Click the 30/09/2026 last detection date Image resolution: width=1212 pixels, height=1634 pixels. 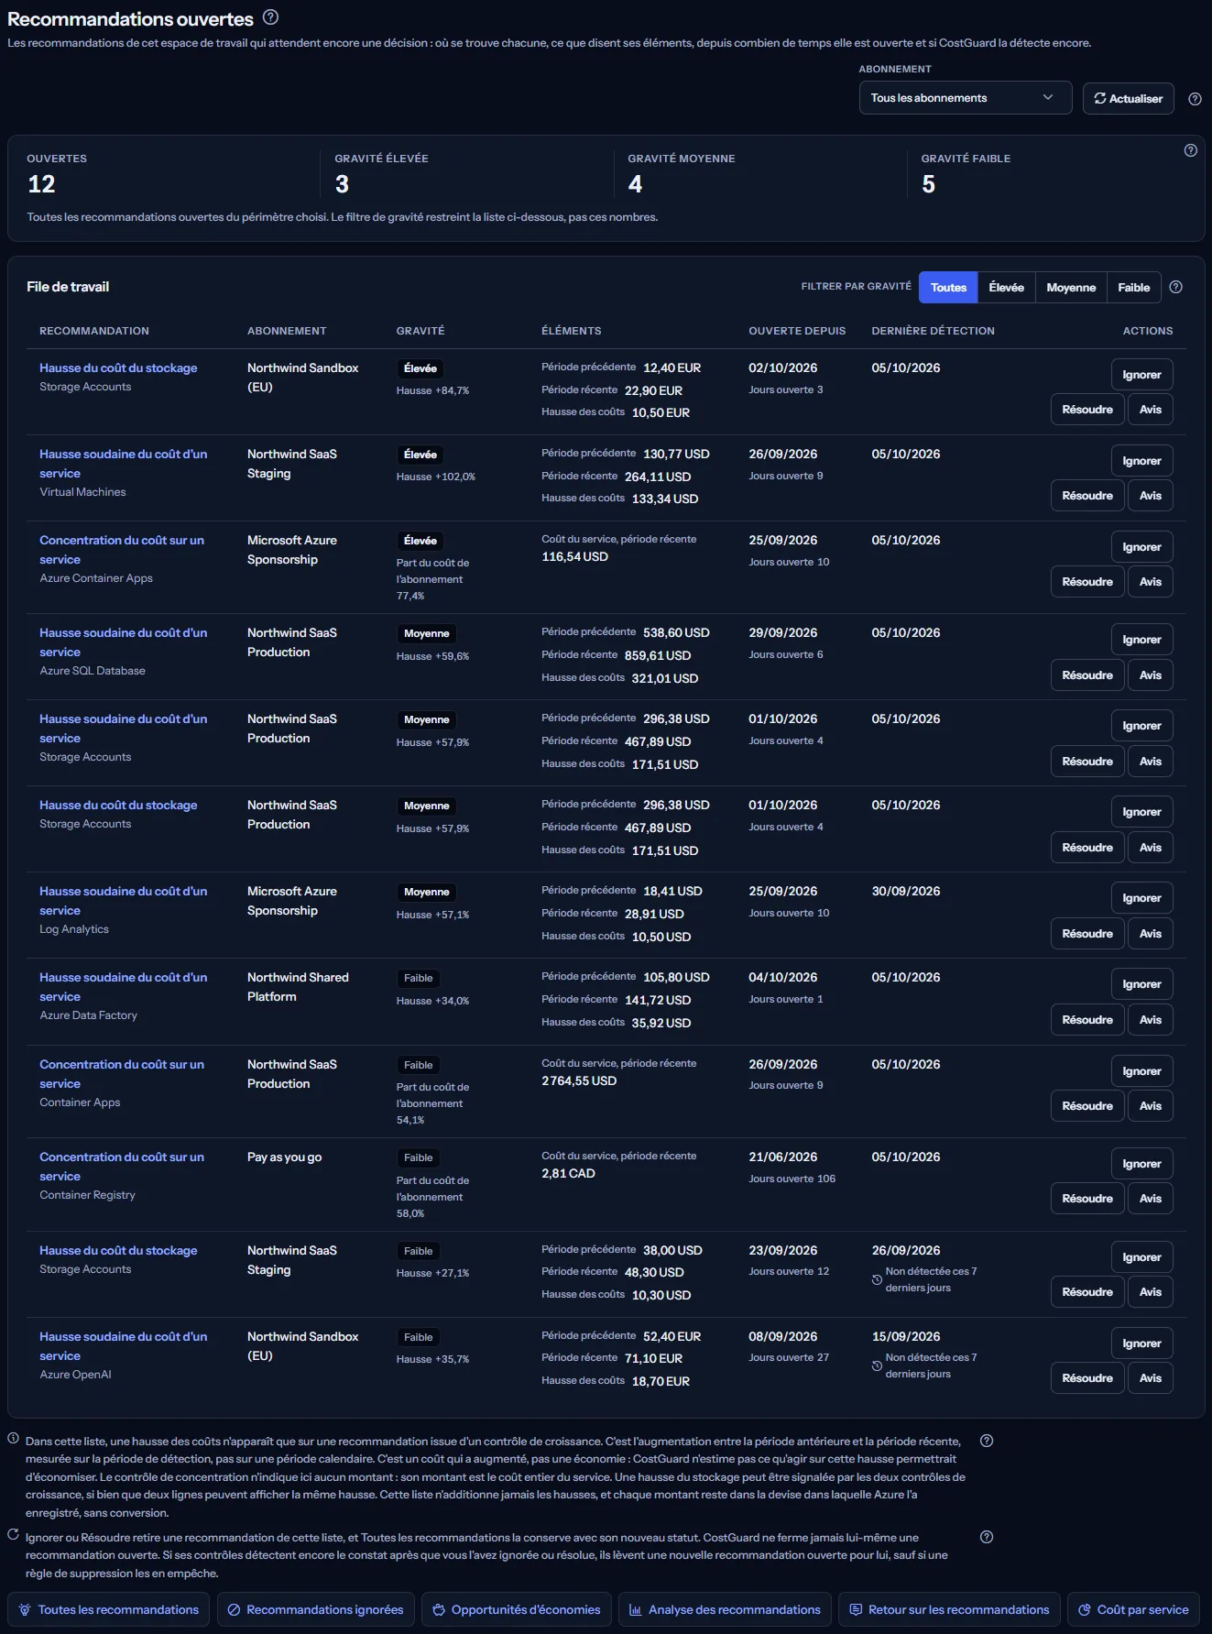[x=906, y=891]
